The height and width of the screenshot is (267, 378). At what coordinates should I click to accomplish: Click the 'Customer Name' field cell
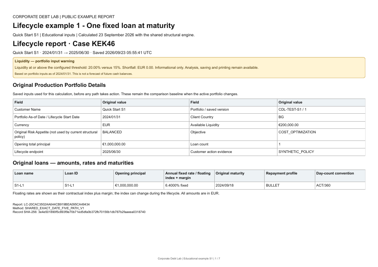click(57, 110)
